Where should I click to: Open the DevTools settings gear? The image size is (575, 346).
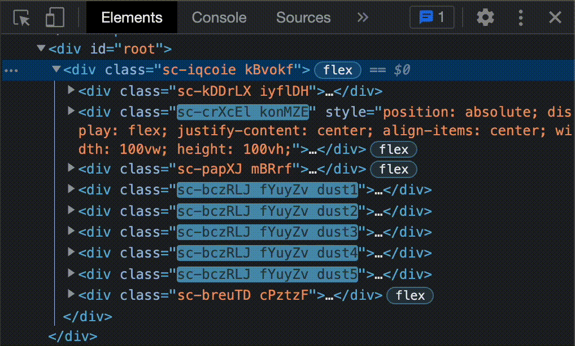(x=485, y=17)
